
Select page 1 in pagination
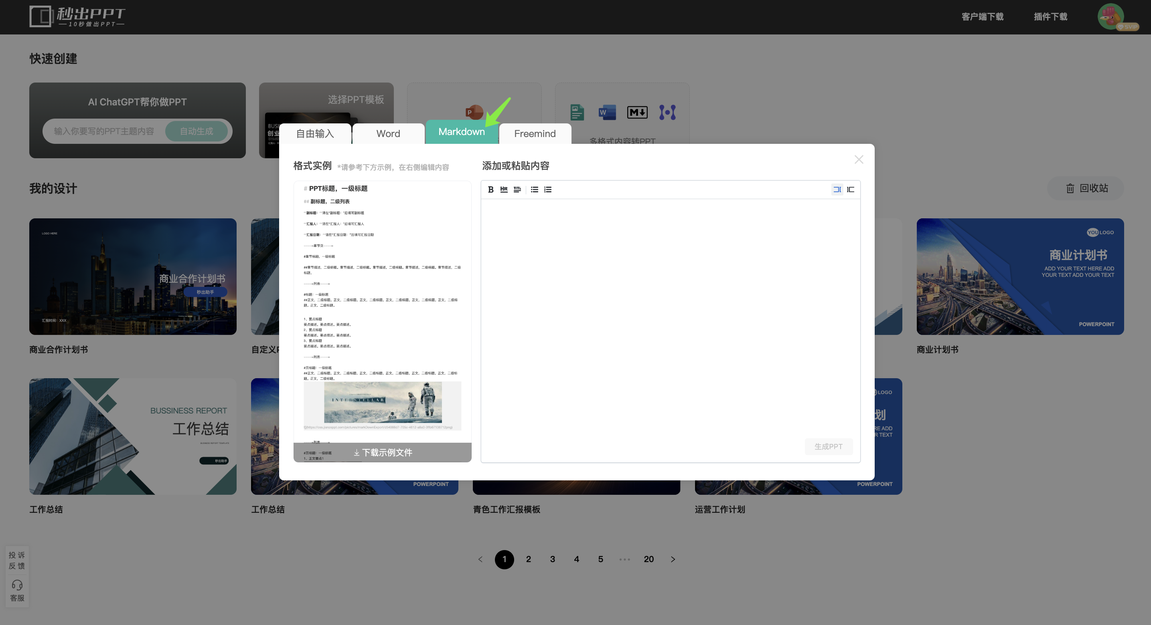tap(505, 559)
